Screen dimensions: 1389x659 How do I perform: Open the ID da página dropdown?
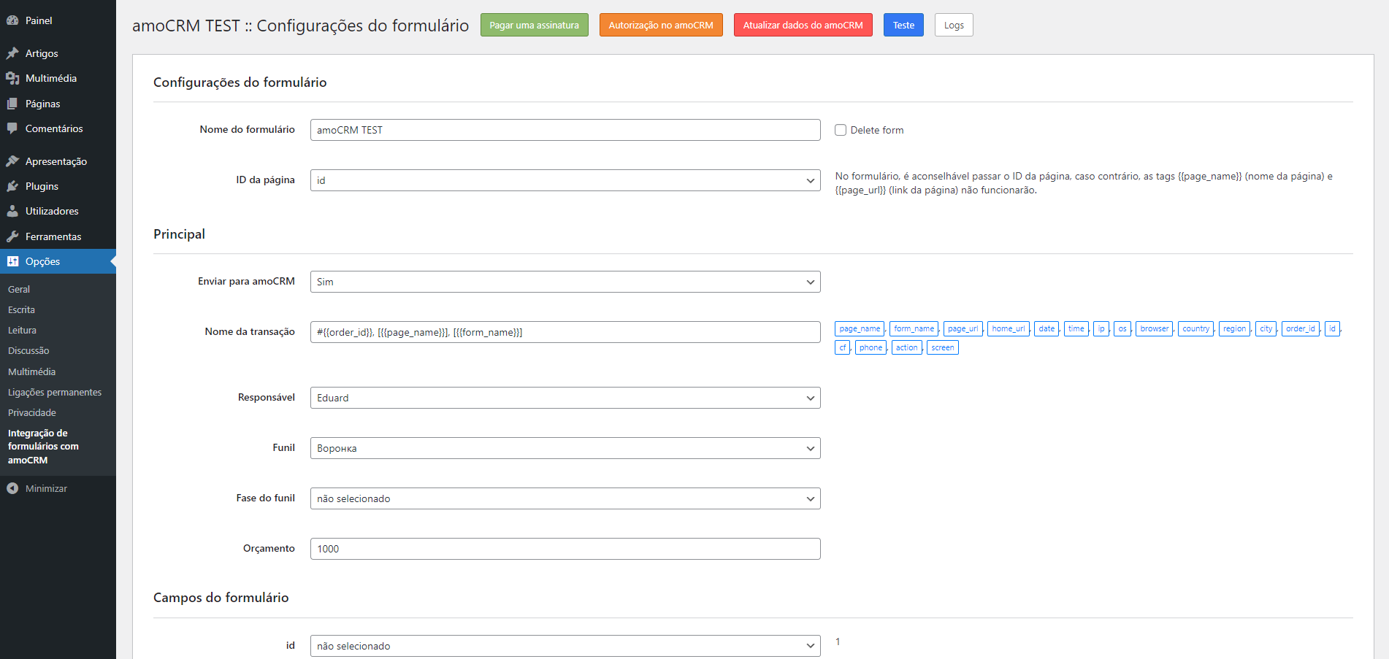click(565, 180)
